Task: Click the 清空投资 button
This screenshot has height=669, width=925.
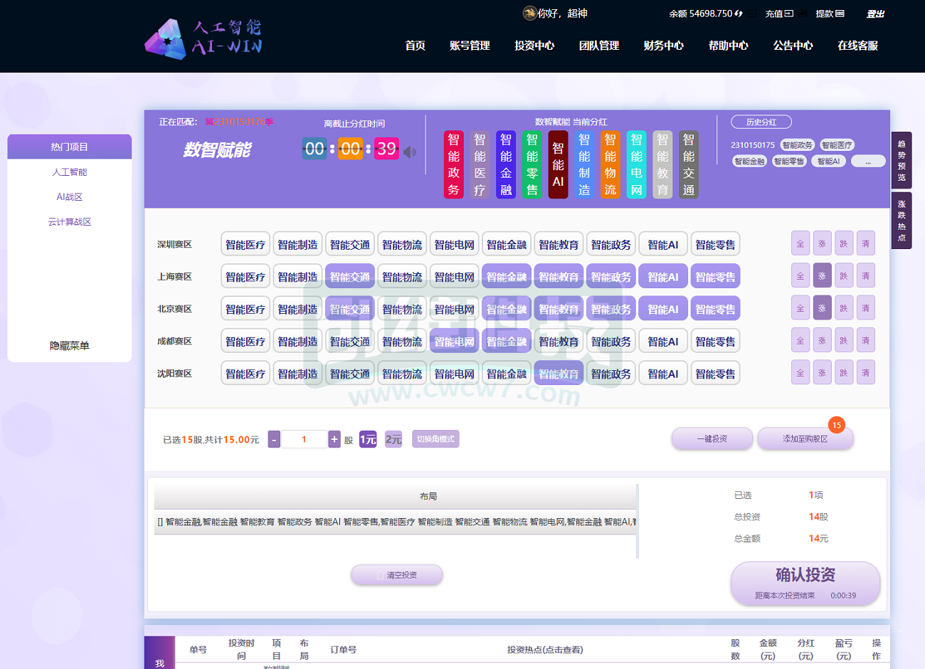Action: tap(397, 575)
